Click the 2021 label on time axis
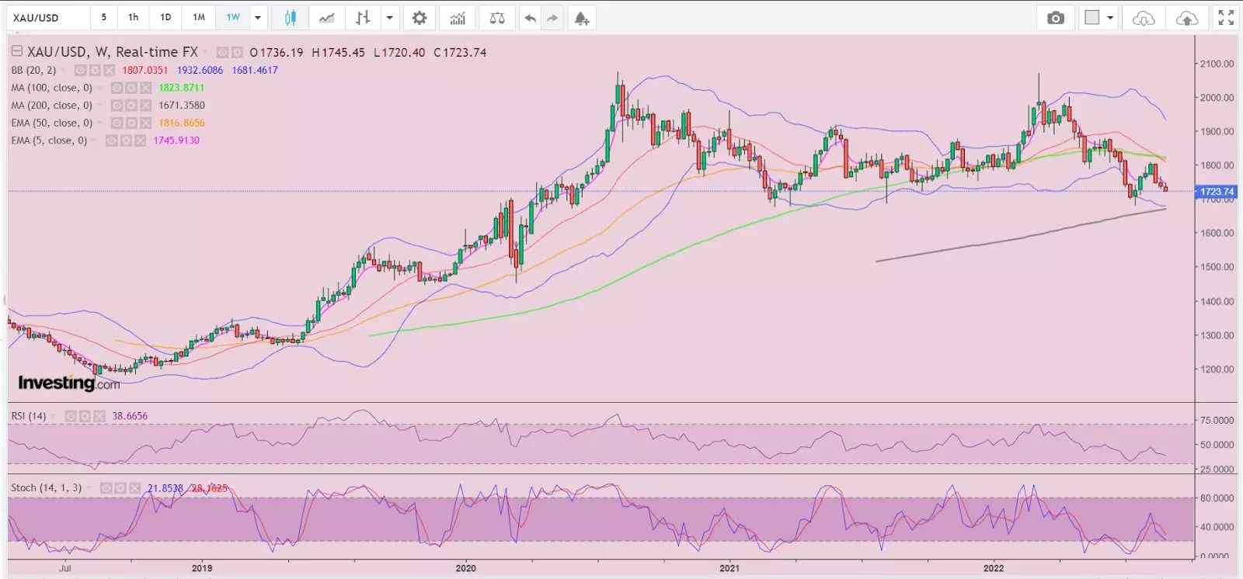 [x=729, y=568]
